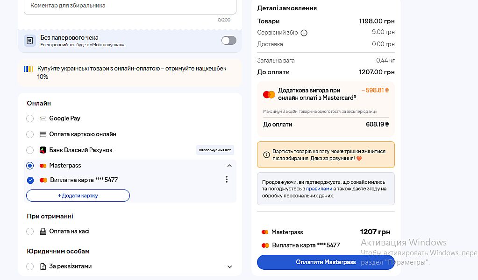
Task: Click the Банк Власний Рахунок logo
Action: pyautogui.click(x=43, y=150)
